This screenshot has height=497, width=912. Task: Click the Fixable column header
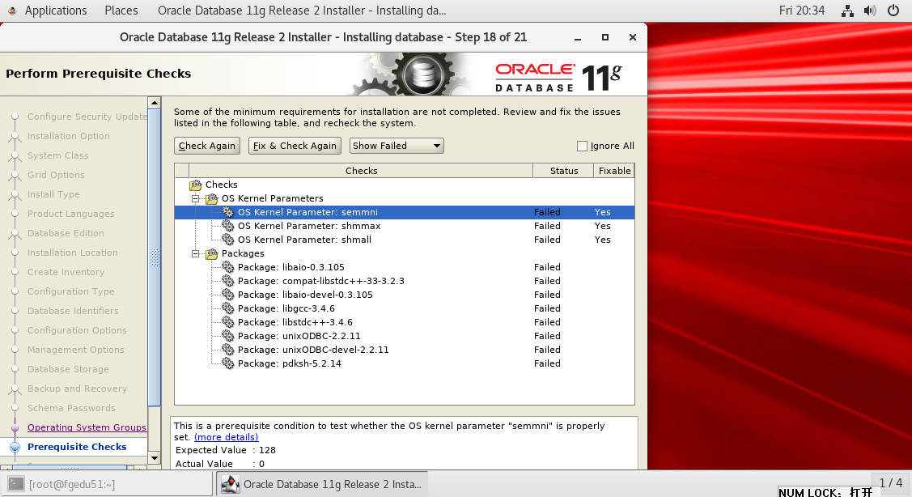(x=614, y=171)
